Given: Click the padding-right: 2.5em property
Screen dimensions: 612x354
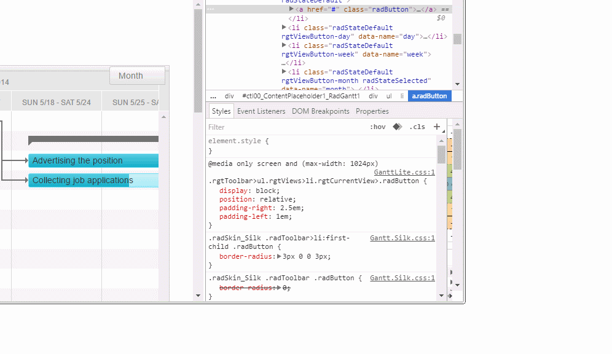Looking at the screenshot, I should coord(262,208).
